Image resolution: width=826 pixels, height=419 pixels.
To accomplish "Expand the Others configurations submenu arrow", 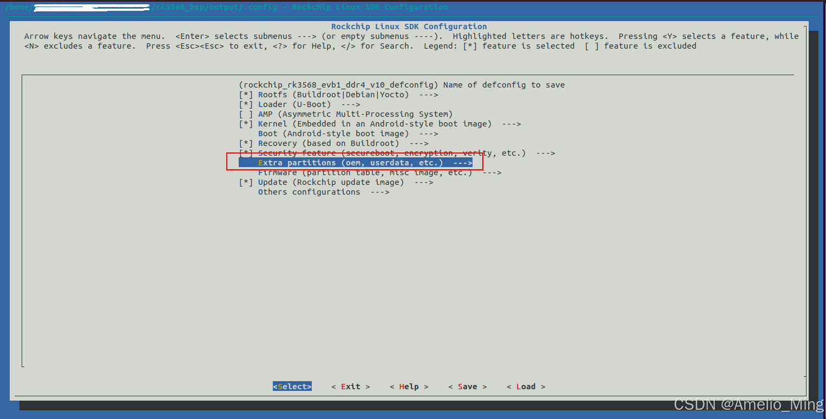I will pyautogui.click(x=380, y=192).
